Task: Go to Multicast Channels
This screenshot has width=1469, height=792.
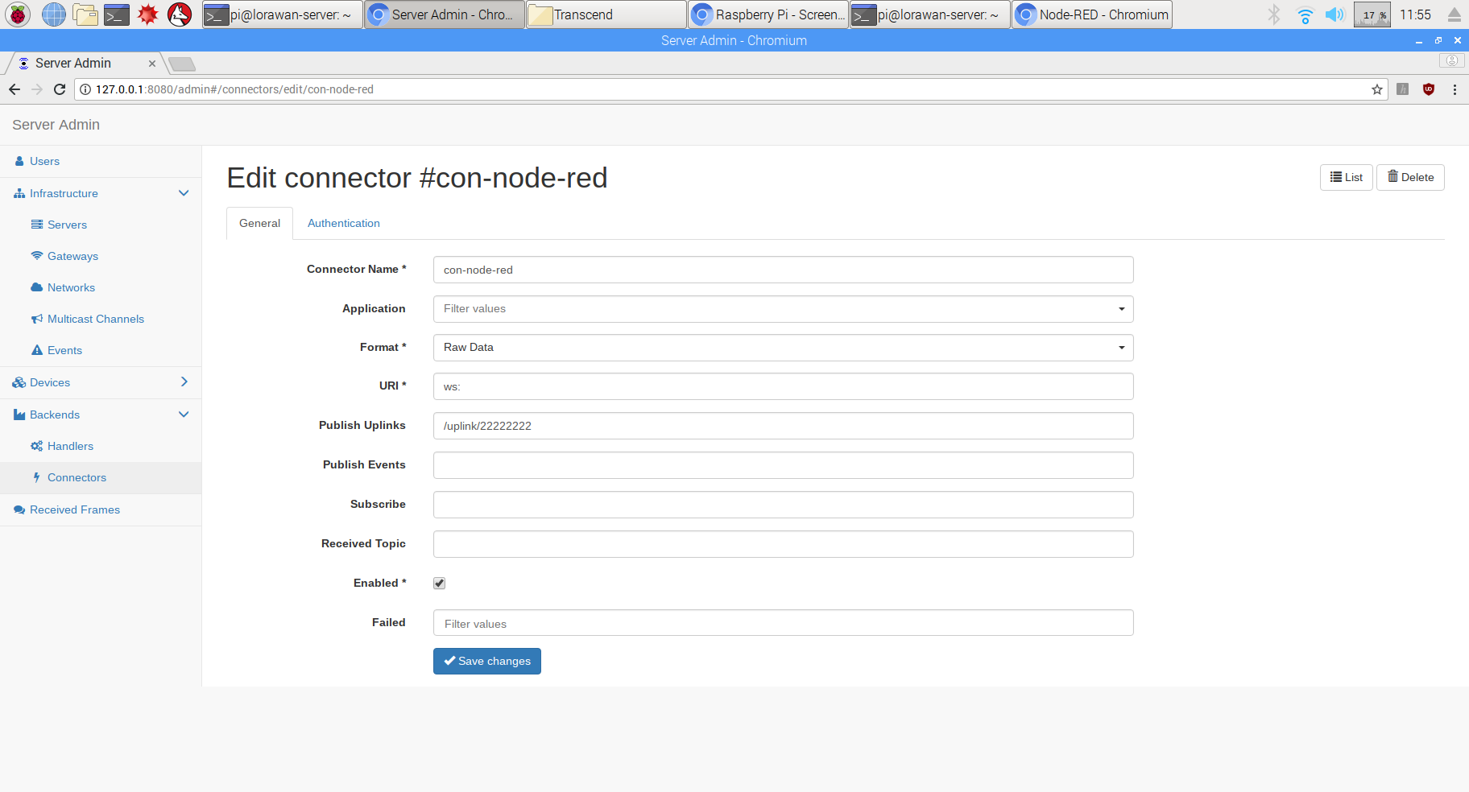Action: pos(95,319)
